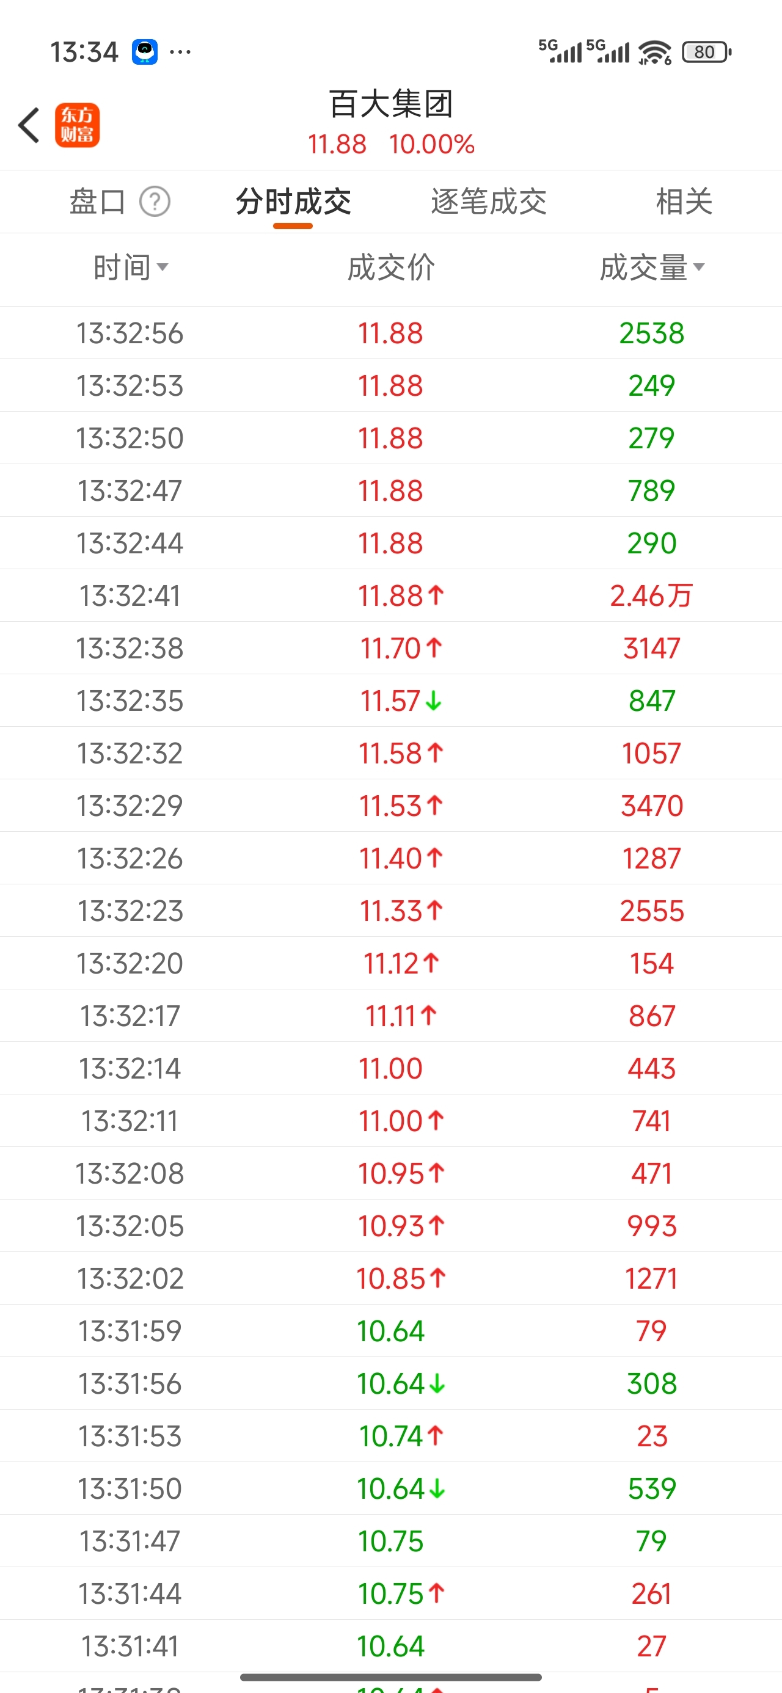Sort by 成交量 column dropdown arrow
The height and width of the screenshot is (1693, 782).
[698, 267]
